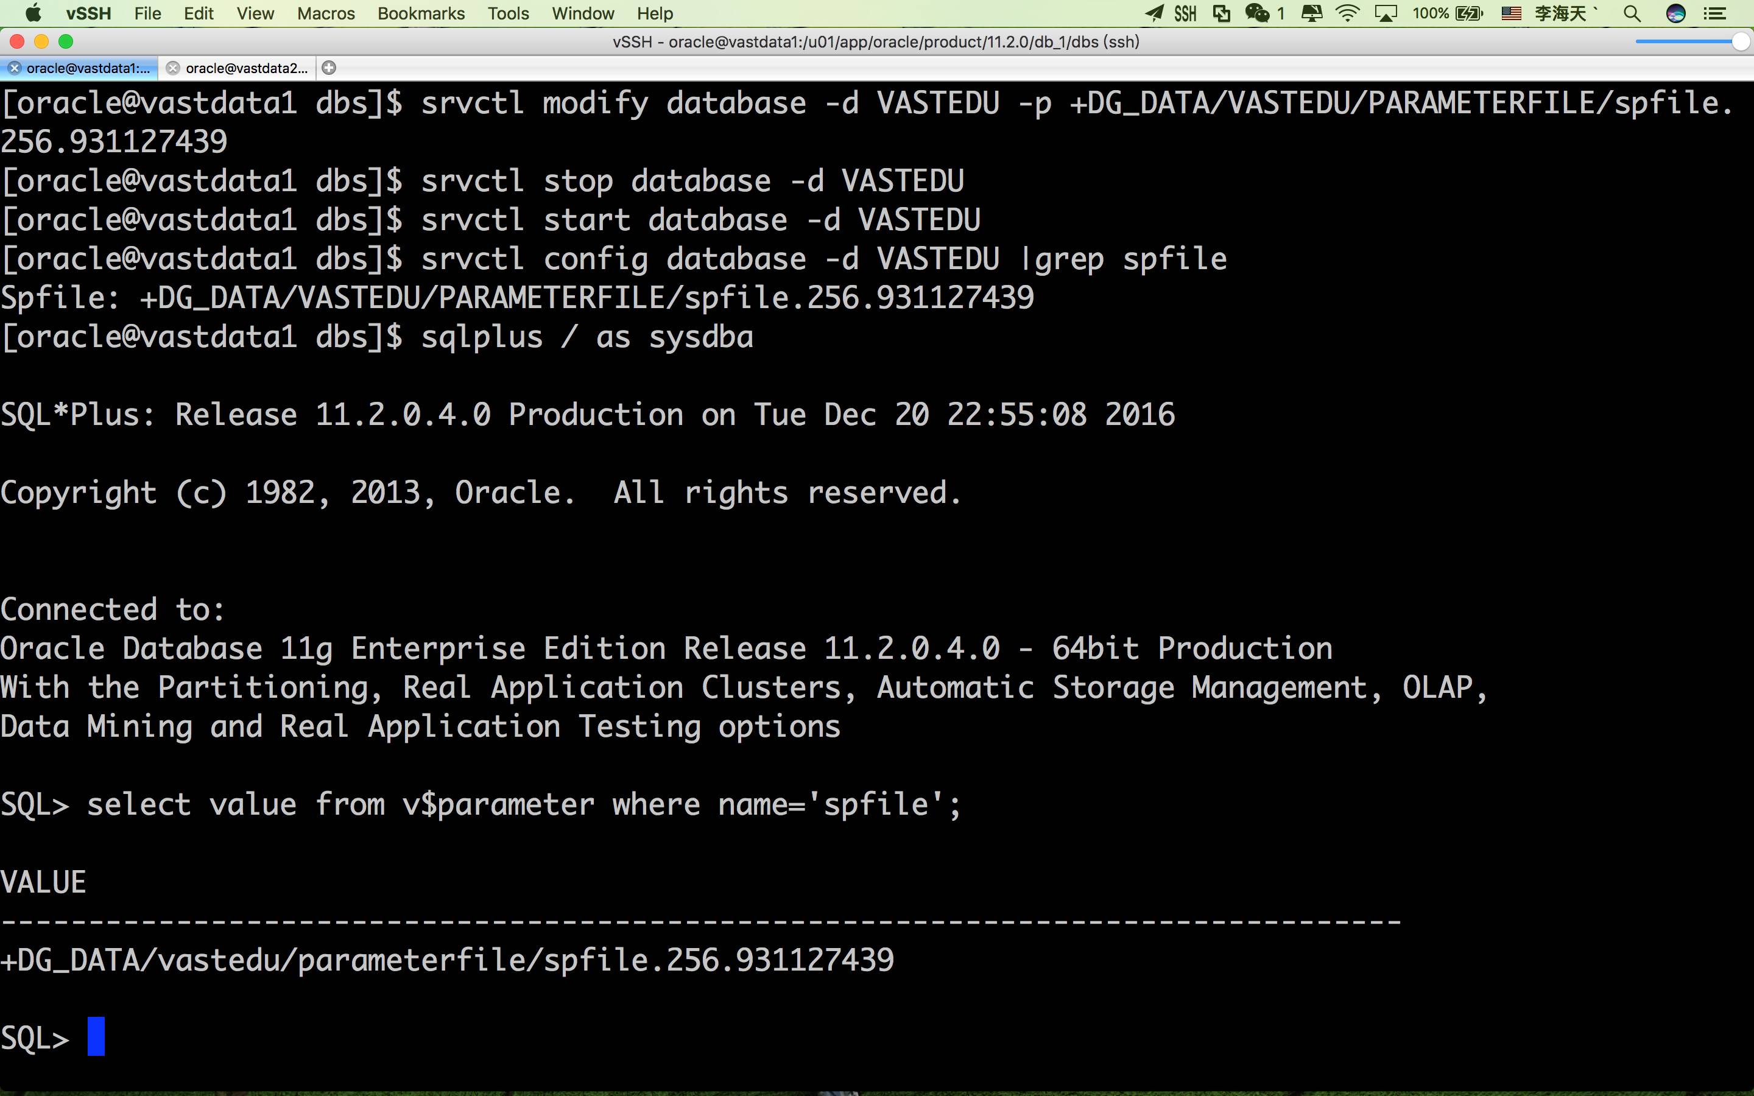Open Notification Center list icon

click(1714, 13)
